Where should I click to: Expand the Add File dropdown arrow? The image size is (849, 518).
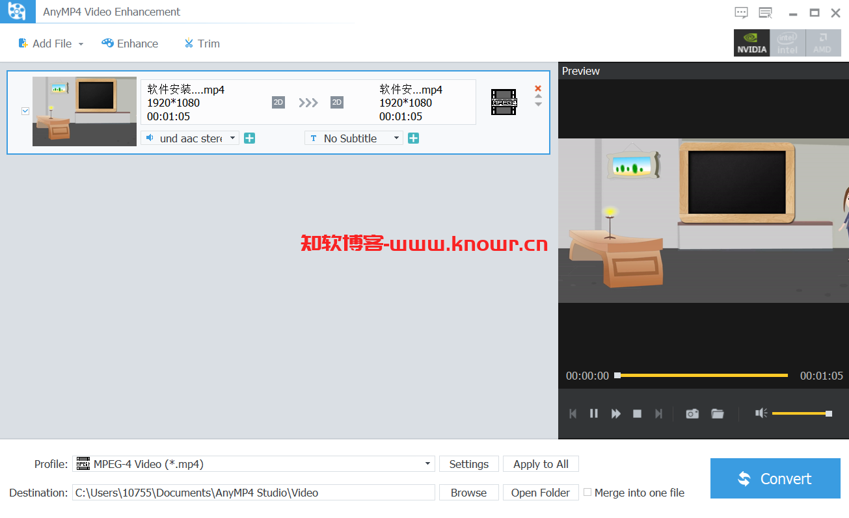click(x=81, y=44)
